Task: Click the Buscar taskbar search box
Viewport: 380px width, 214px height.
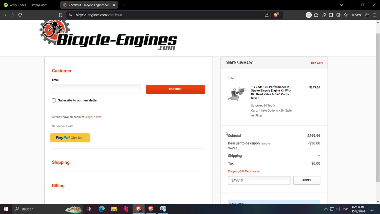Action: [x=48, y=209]
